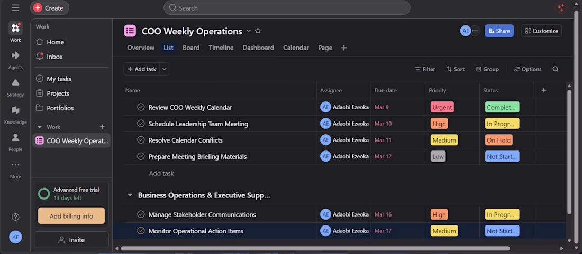582x254 pixels.
Task: Open the Help question mark icon
Action: pos(15,217)
